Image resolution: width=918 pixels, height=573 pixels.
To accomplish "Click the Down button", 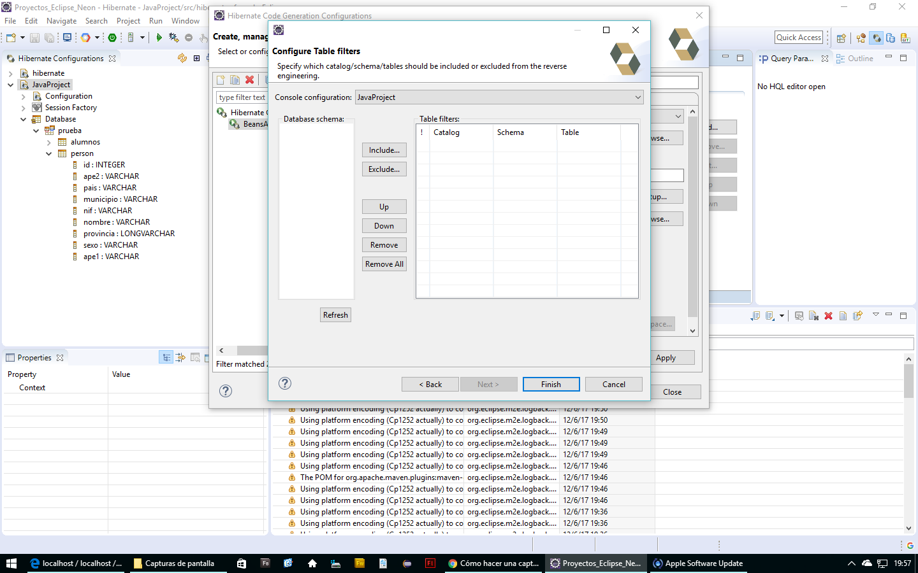I will [384, 226].
